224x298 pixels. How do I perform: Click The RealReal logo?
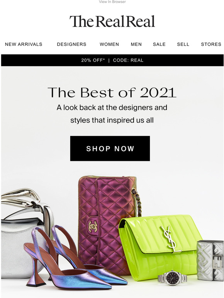point(112,21)
